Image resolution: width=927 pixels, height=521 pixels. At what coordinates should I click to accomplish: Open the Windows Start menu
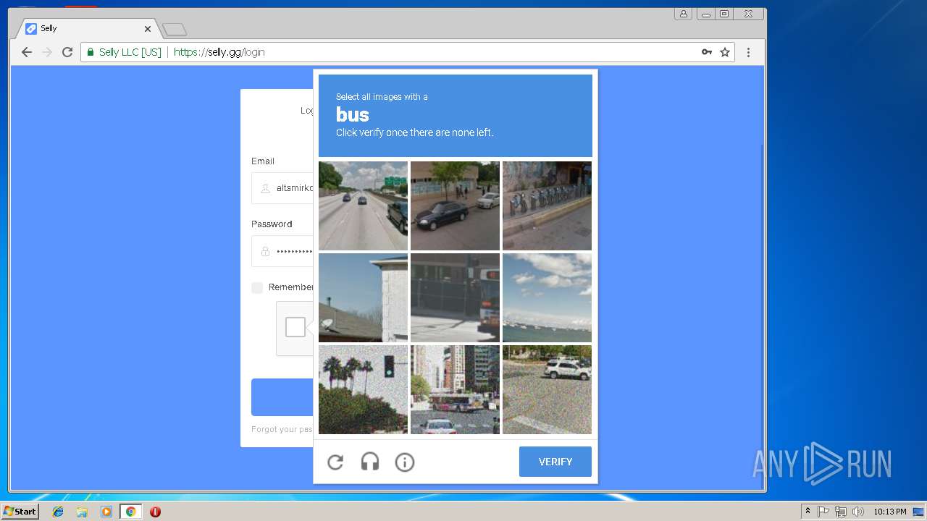[20, 511]
